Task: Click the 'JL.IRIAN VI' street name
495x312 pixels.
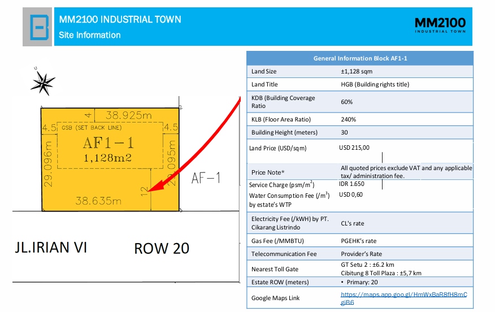Action: pyautogui.click(x=51, y=248)
